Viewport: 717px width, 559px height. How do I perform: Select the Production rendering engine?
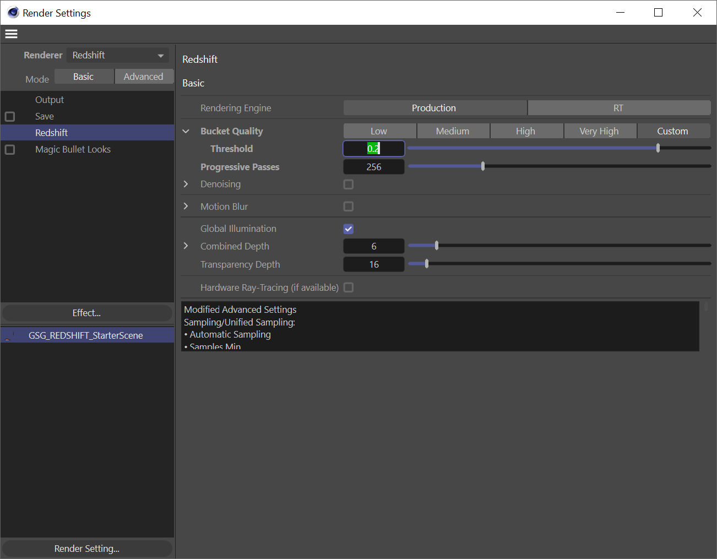click(435, 108)
